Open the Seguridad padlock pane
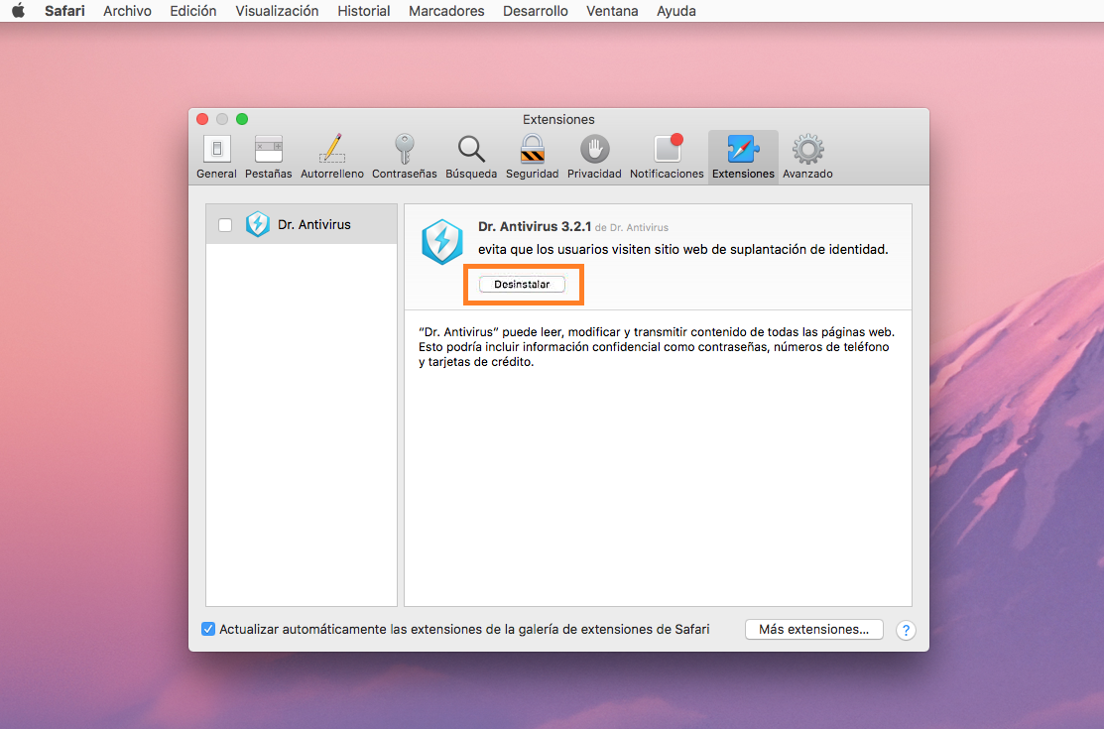Viewport: 1104px width, 729px height. pos(533,157)
